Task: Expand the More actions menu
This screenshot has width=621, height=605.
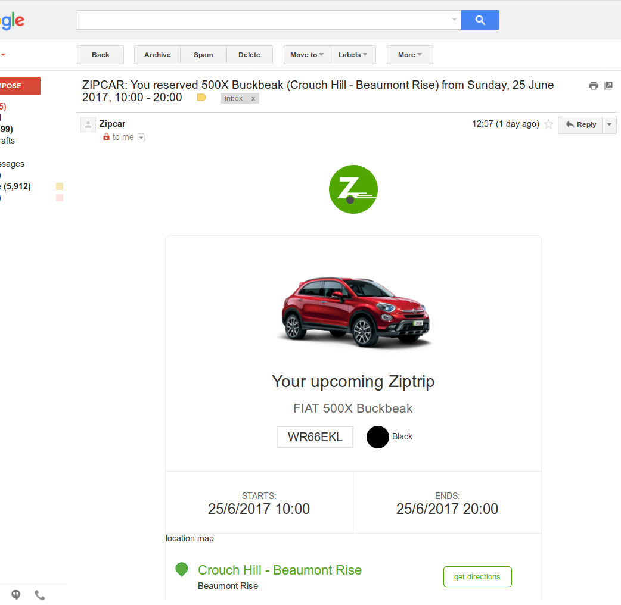Action: (x=409, y=55)
